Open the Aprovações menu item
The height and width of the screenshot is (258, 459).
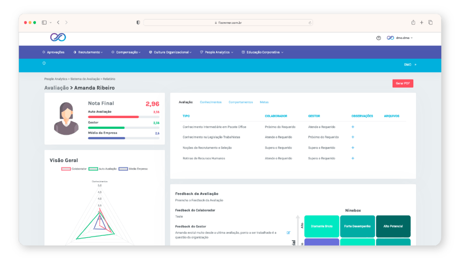[53, 52]
